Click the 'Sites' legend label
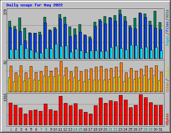Screen dimensions: 171x133 (167, 87)
